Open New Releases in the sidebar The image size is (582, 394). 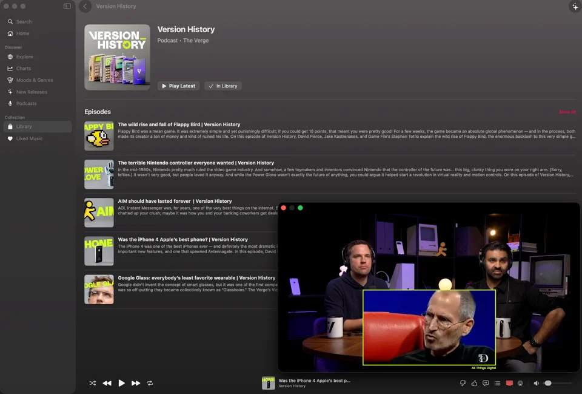27,92
